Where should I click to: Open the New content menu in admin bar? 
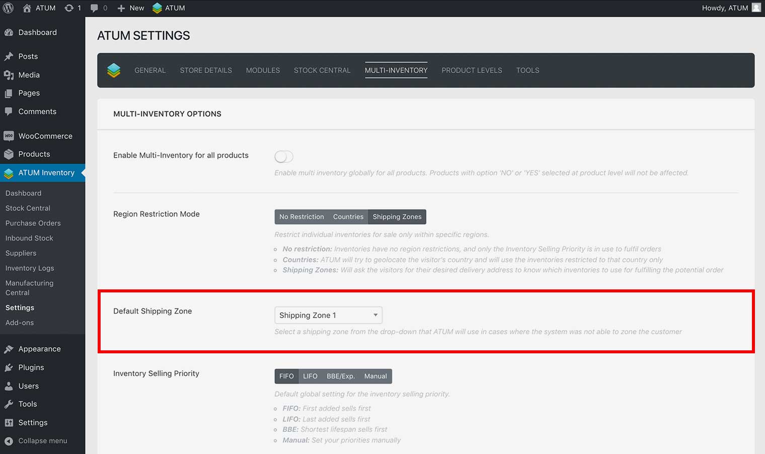coord(131,8)
